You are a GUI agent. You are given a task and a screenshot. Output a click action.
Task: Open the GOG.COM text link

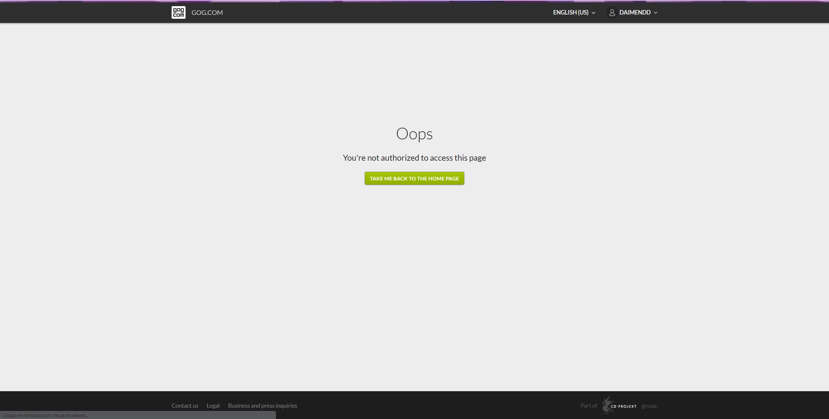coord(207,13)
